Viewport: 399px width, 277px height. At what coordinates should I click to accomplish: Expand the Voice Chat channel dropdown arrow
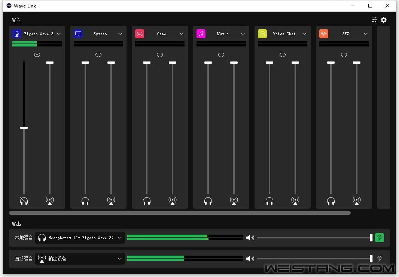click(304, 34)
